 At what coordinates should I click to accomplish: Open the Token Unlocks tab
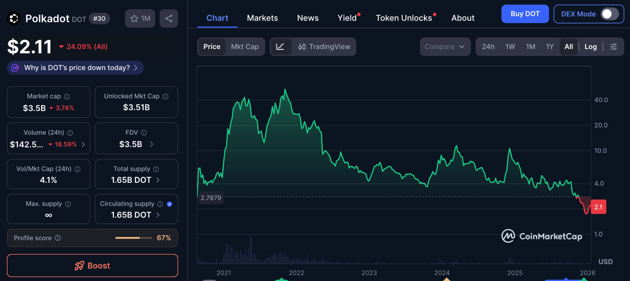click(x=404, y=18)
